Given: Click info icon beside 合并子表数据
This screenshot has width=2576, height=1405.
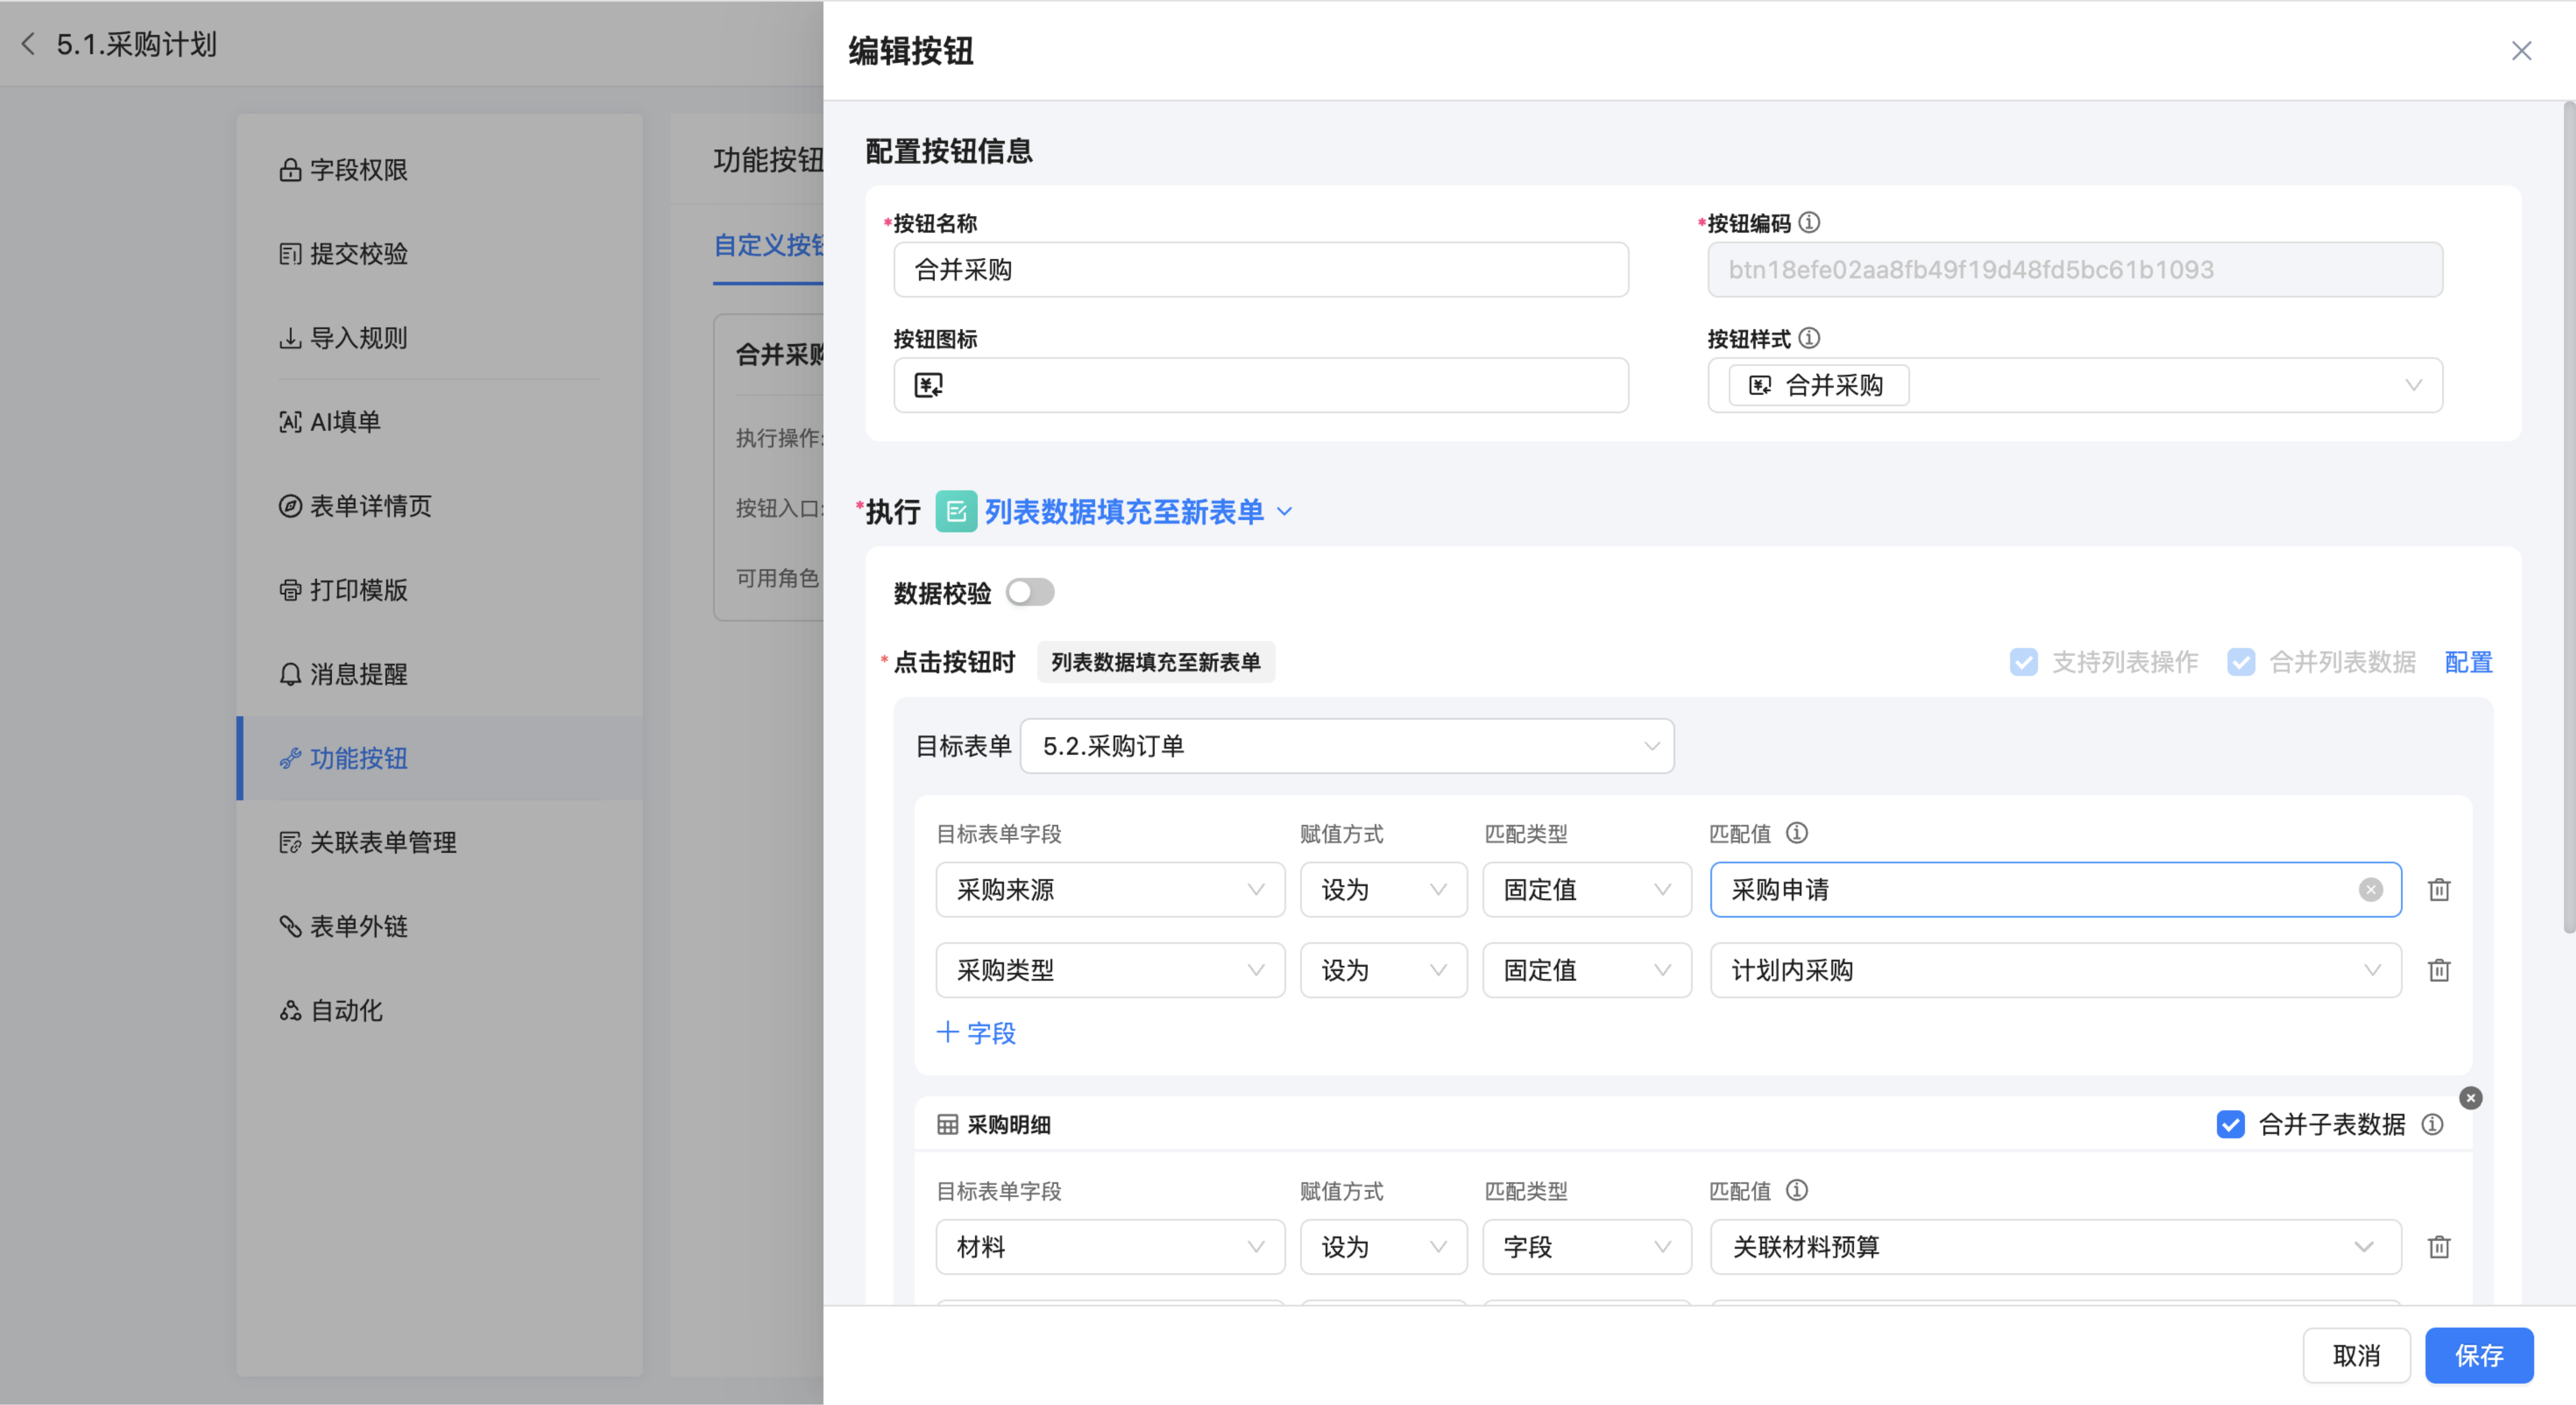Looking at the screenshot, I should (2432, 1124).
